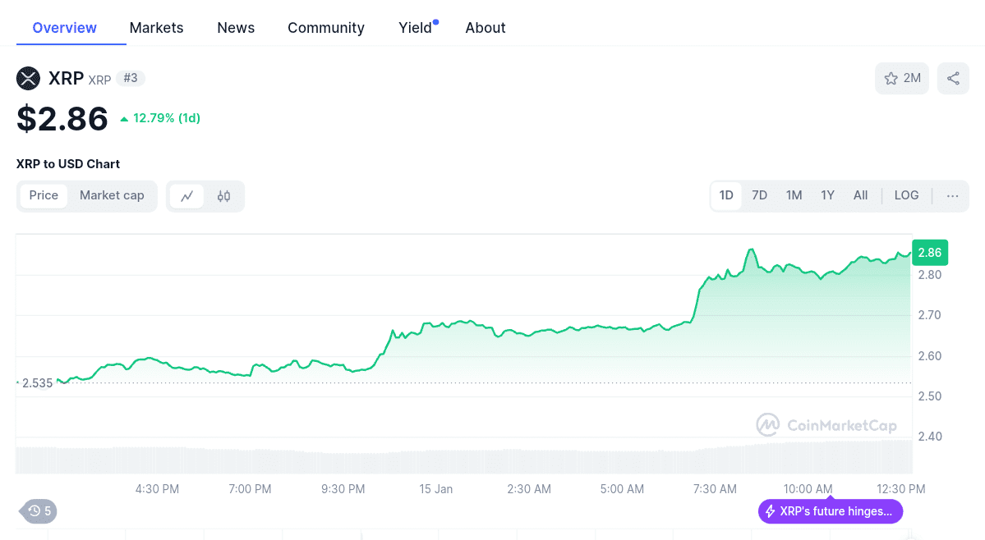Screen dimensions: 985x540
Task: Open the Markets tab
Action: (x=156, y=28)
